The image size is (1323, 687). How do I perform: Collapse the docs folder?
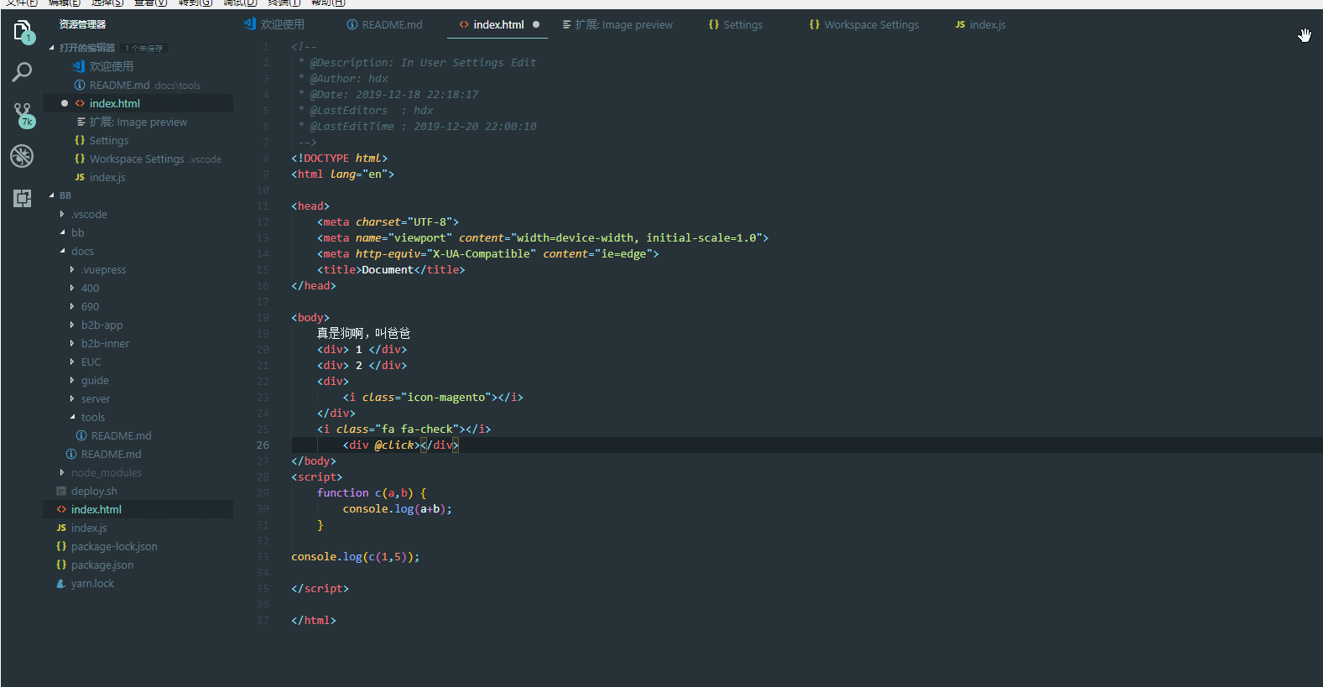[62, 251]
